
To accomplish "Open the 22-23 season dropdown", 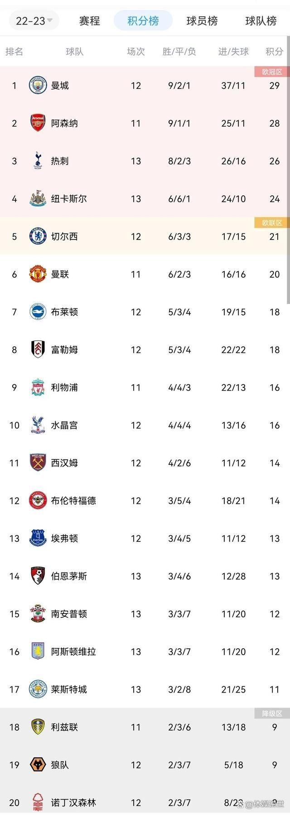I will click(34, 21).
